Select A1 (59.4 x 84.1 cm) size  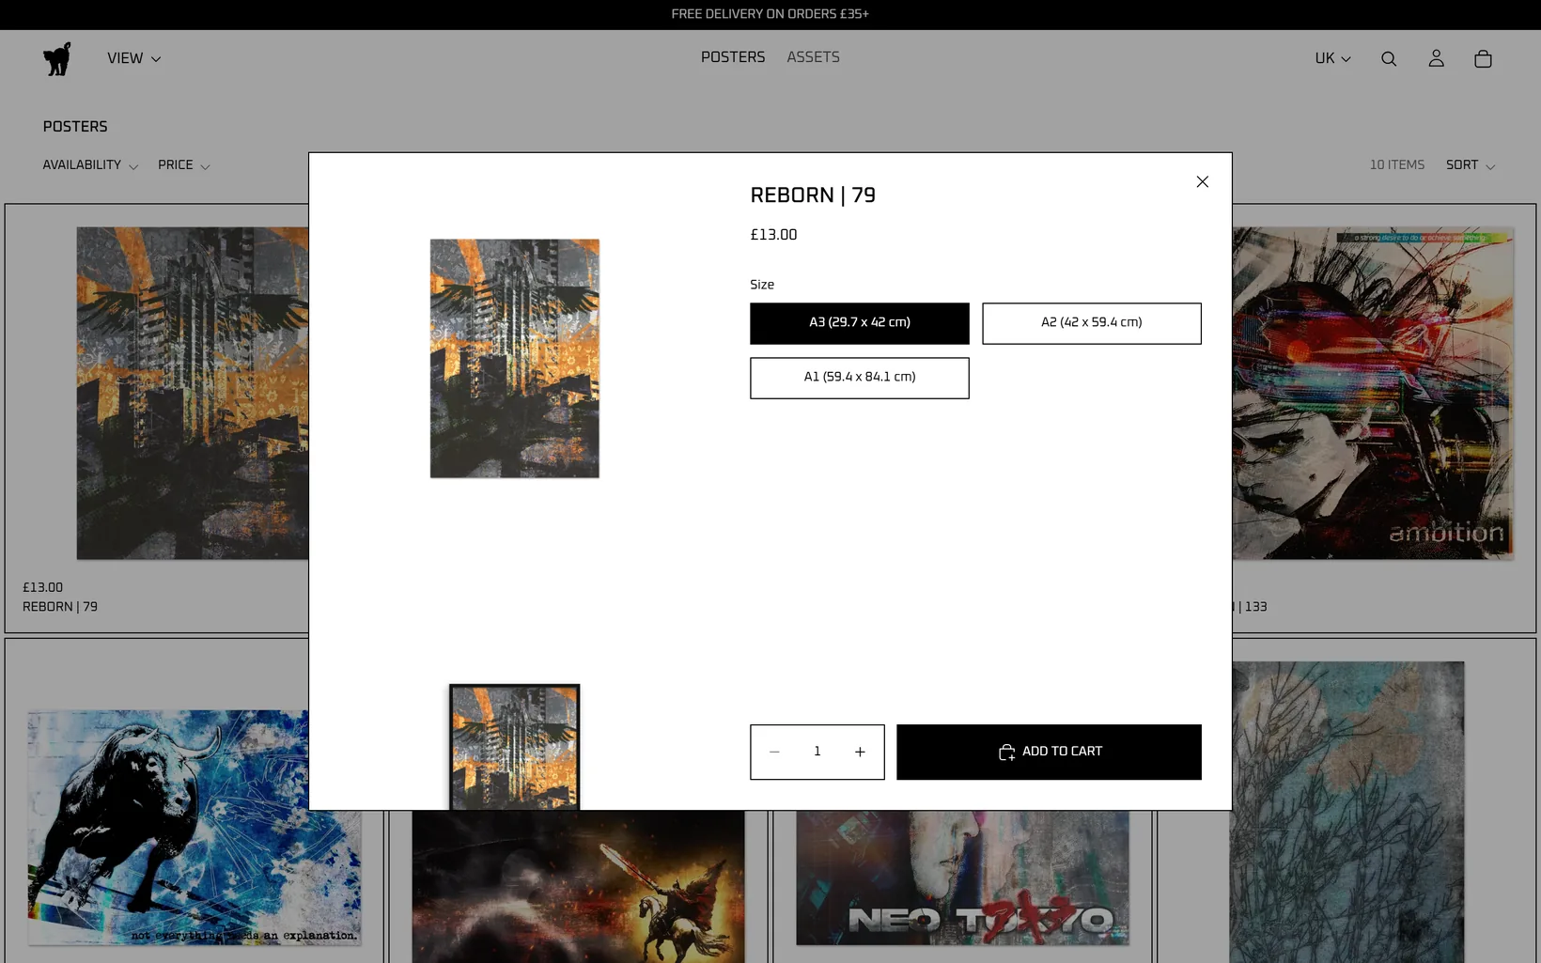(x=860, y=378)
